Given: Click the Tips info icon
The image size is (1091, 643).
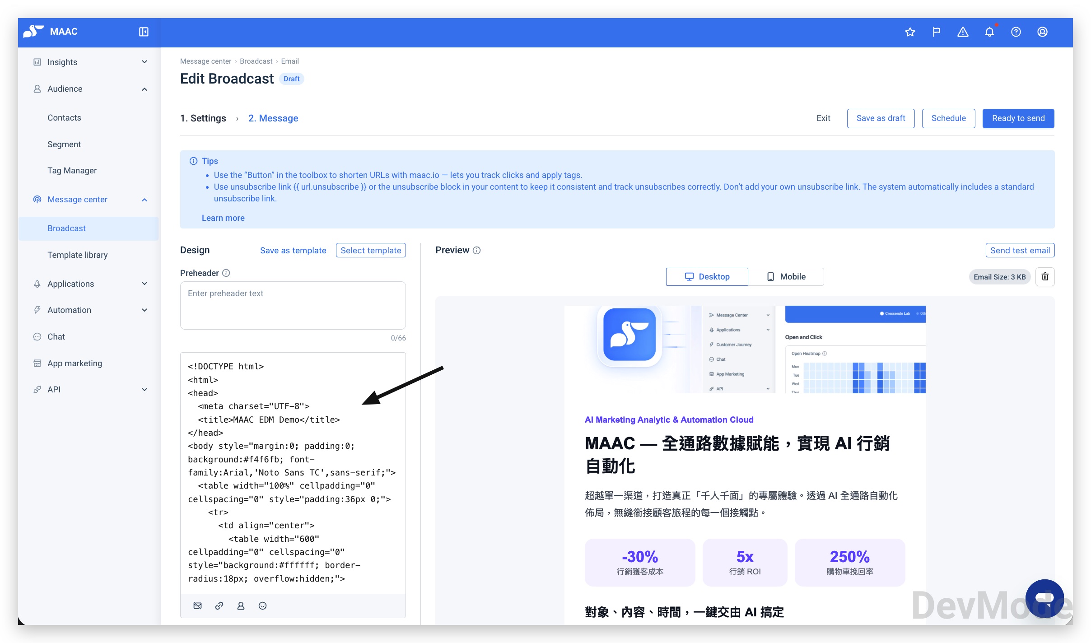Looking at the screenshot, I should 193,161.
